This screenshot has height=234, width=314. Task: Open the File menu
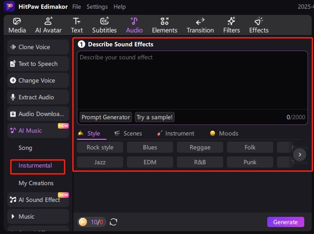(x=76, y=6)
